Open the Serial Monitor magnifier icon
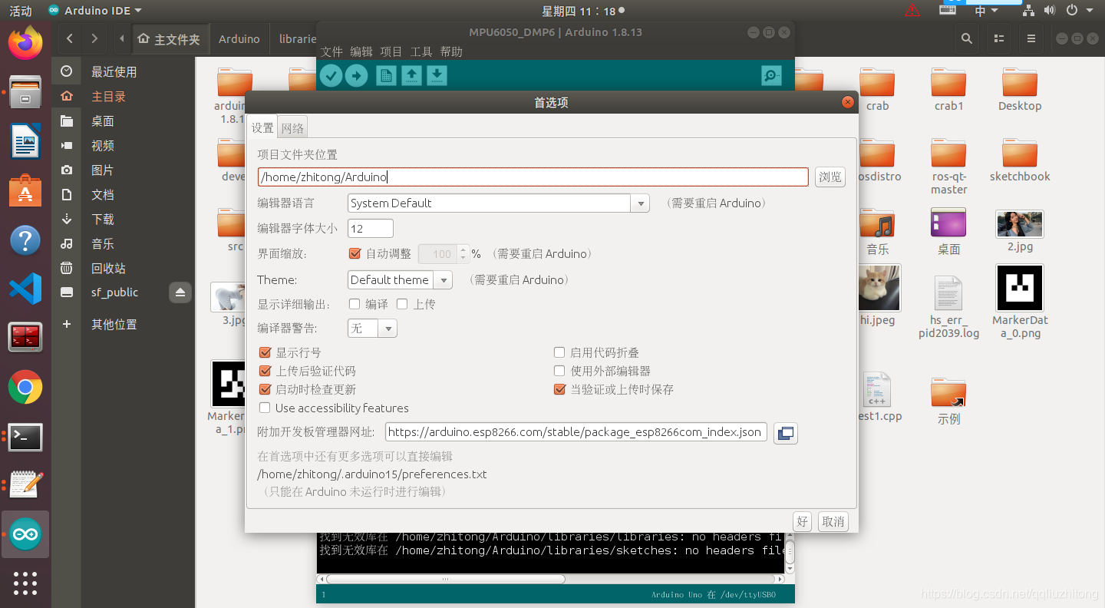 tap(771, 75)
